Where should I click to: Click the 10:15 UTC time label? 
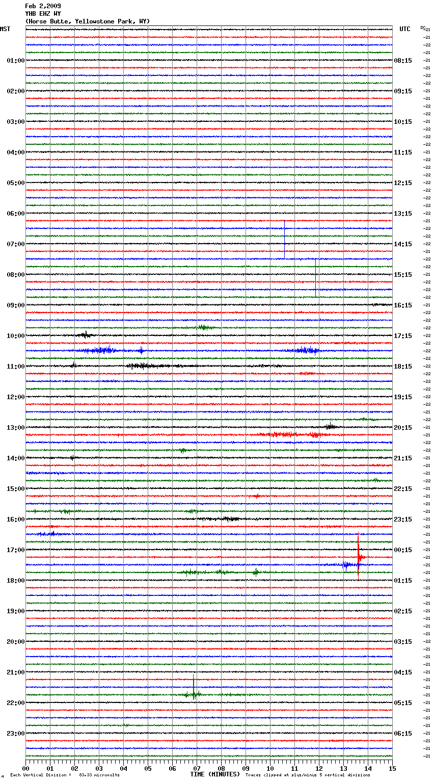[x=403, y=122]
